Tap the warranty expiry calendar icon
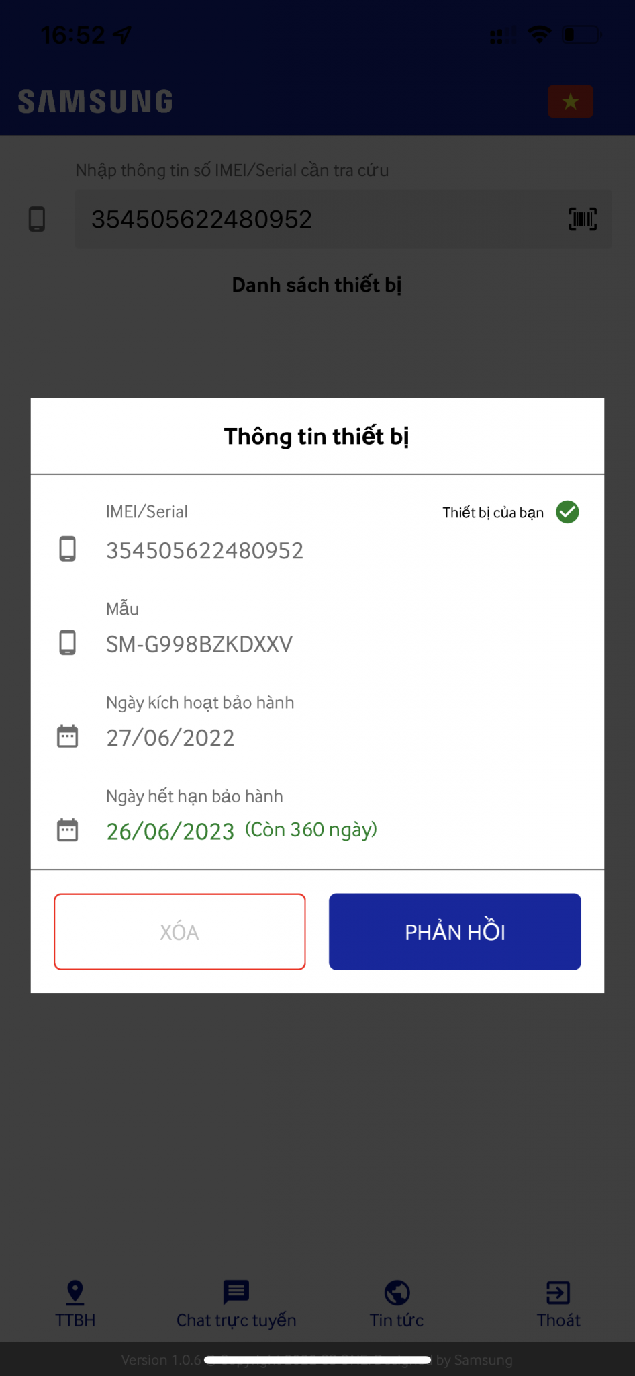This screenshot has width=635, height=1376. (67, 830)
